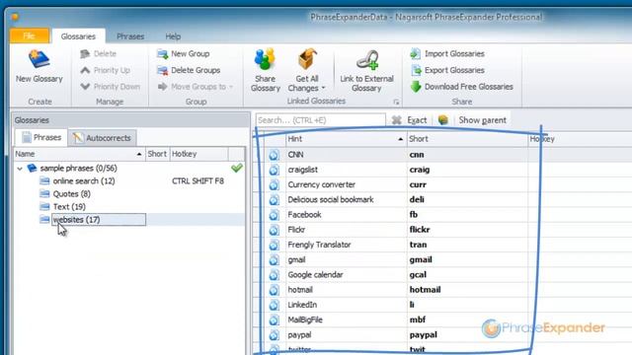
Task: Click Delicious social bookmark row icon
Action: coord(274,200)
